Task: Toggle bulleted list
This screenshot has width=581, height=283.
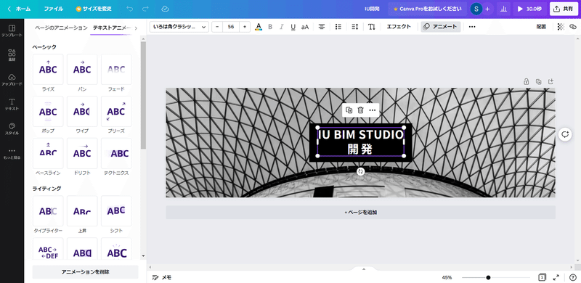Action: 338,27
